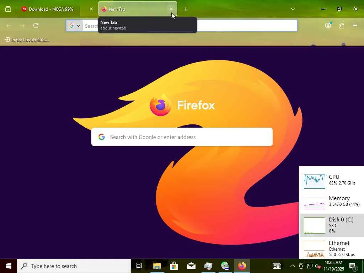Click the magnifier icon in taskbar search

pos(25,266)
